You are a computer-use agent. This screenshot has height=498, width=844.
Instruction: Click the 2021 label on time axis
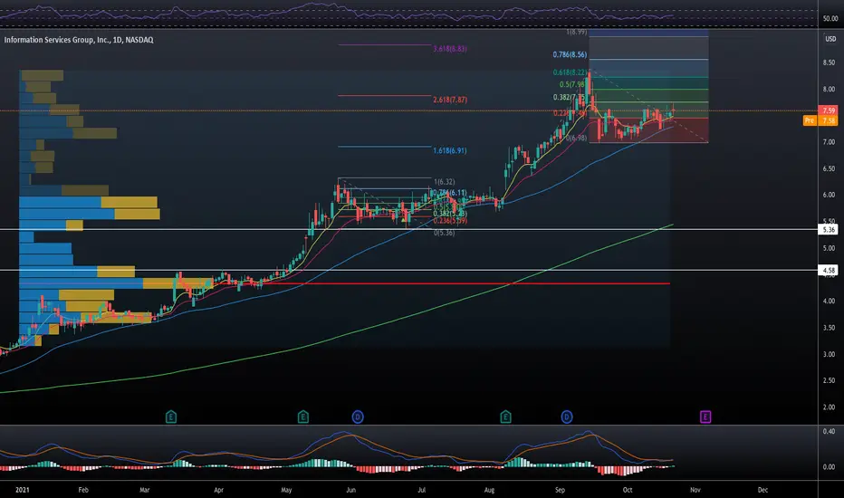[22, 490]
